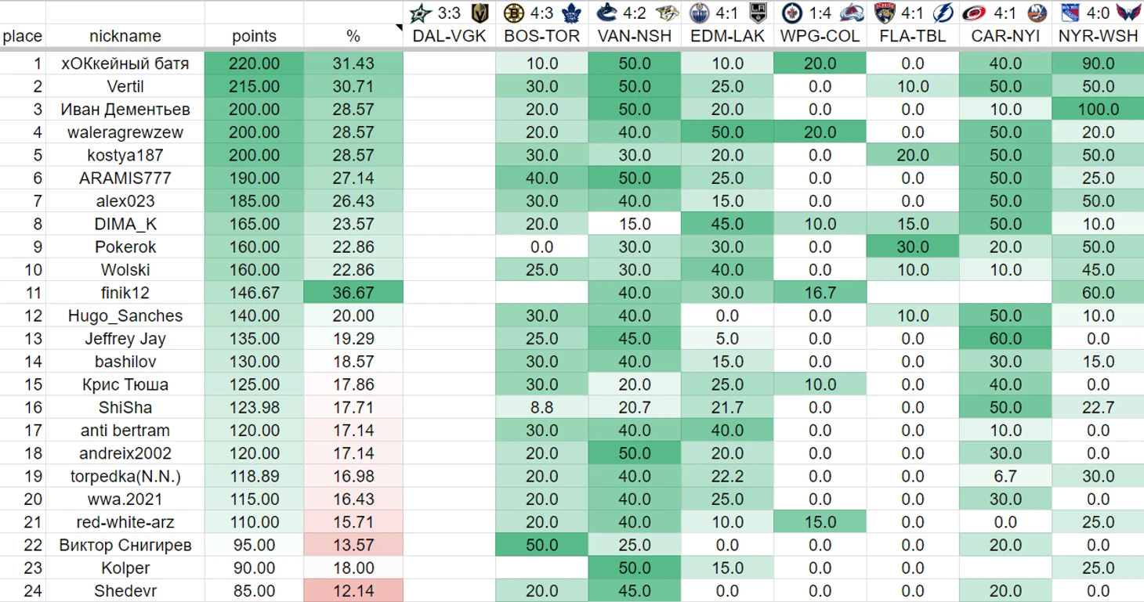This screenshot has width=1144, height=602.
Task: Click the Tampa Bay Lightning logo
Action: 942,13
